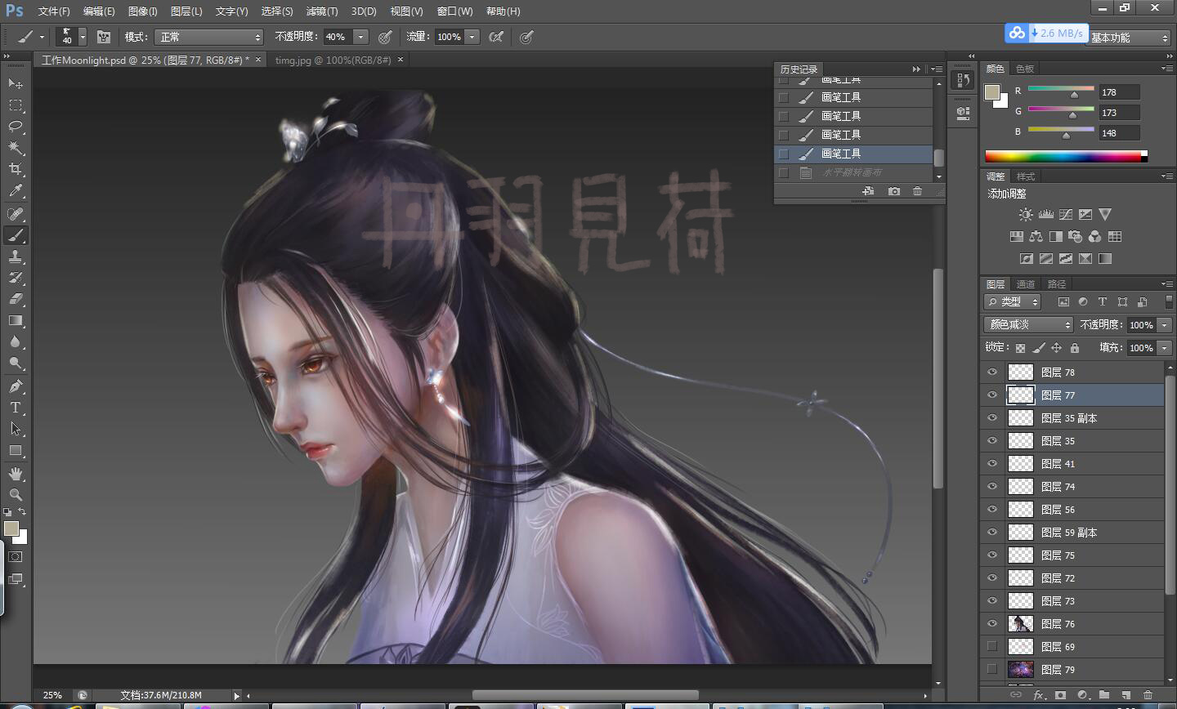Select the Pen tool
Screen dimensions: 1177x709
point(16,386)
